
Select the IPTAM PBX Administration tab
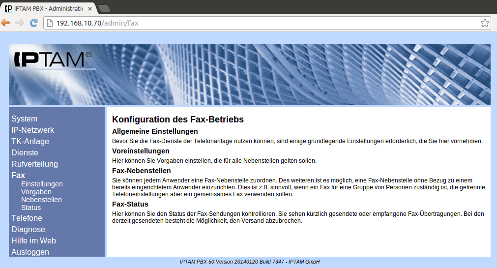click(x=47, y=8)
